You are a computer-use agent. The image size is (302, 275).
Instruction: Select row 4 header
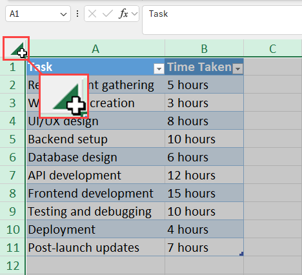coord(12,121)
